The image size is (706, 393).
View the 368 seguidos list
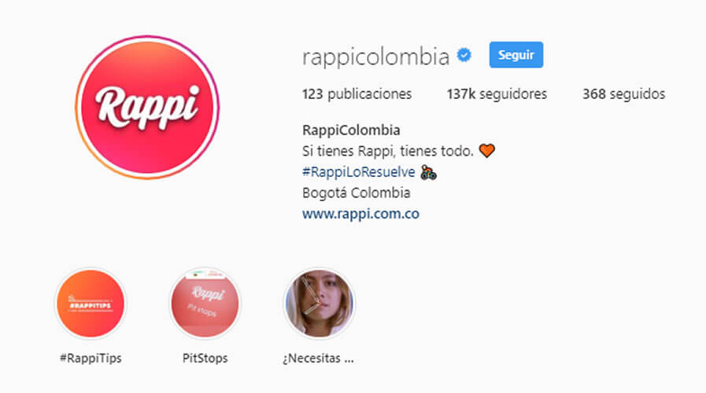click(623, 94)
